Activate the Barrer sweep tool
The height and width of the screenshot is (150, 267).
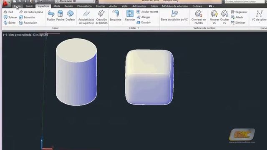click(x=10, y=22)
